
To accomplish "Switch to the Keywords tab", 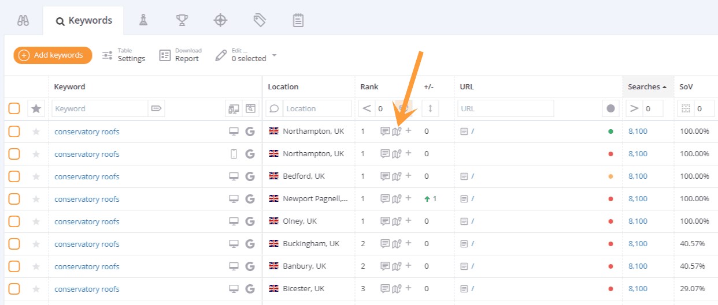I will pyautogui.click(x=83, y=21).
